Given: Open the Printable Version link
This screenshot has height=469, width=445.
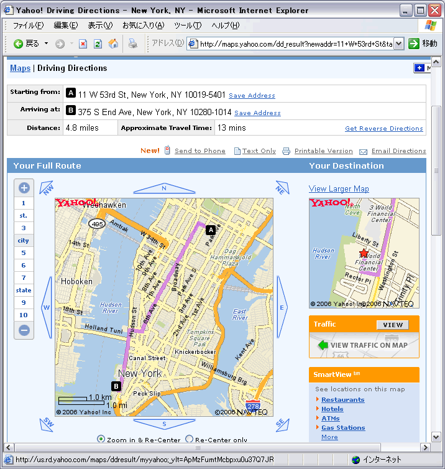Looking at the screenshot, I should click(324, 151).
